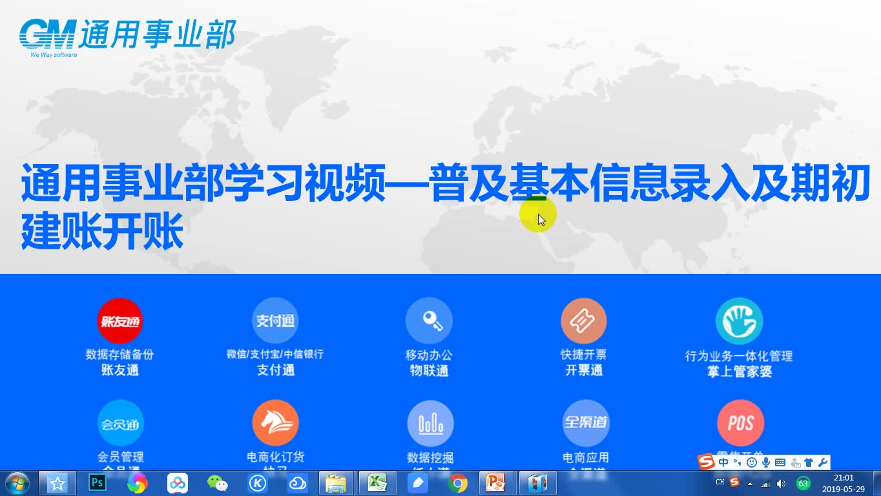
Task: Click the microphone voice input on IME bar
Action: coord(765,462)
